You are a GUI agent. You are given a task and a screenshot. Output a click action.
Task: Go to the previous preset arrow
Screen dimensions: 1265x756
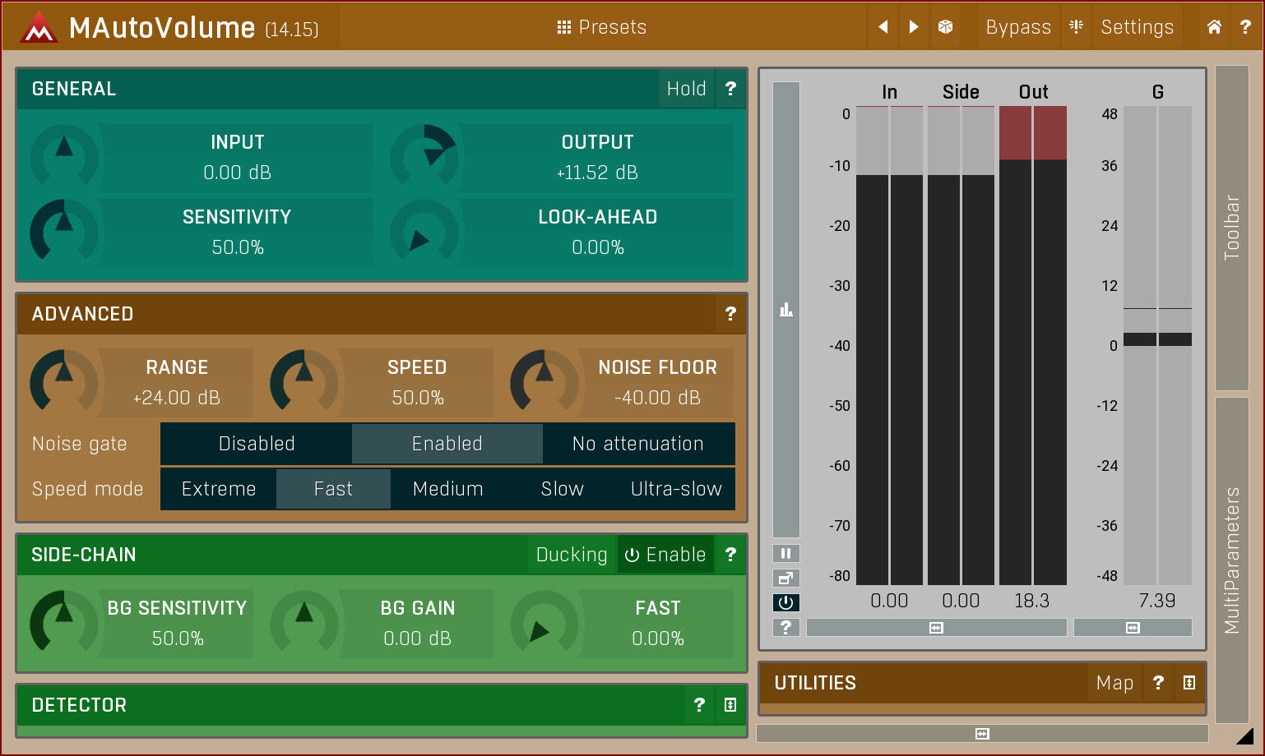pyautogui.click(x=883, y=27)
